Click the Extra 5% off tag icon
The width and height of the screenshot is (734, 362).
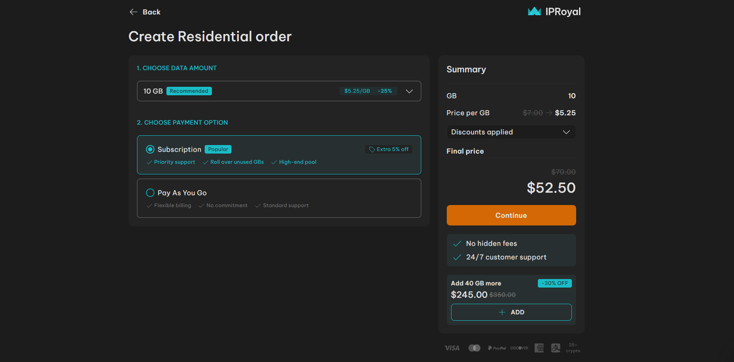(x=372, y=149)
